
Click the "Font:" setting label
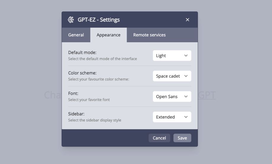click(73, 93)
